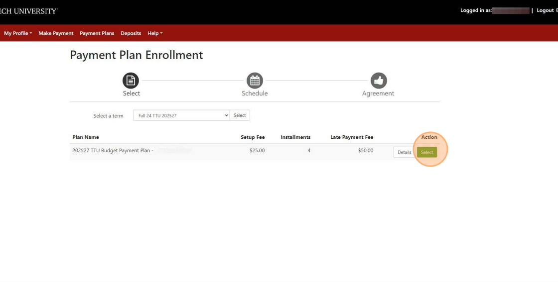This screenshot has height=282, width=558.
Task: Click the $50.00 late payment fee value
Action: (x=366, y=151)
